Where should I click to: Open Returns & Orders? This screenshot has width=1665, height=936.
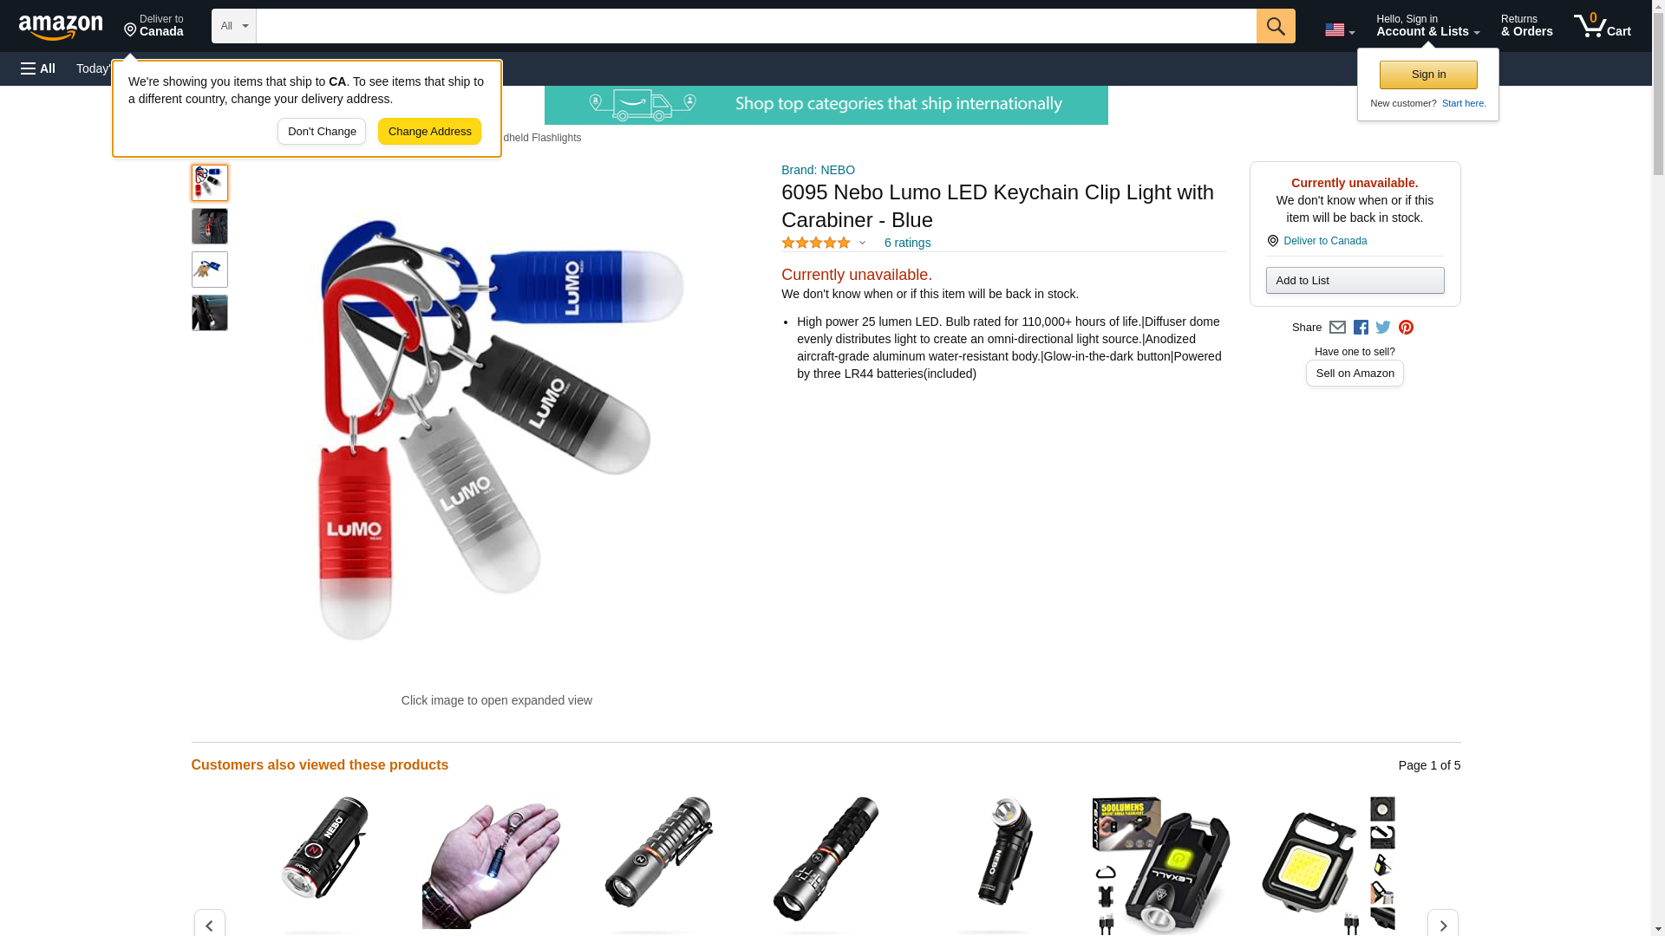pos(1526,26)
